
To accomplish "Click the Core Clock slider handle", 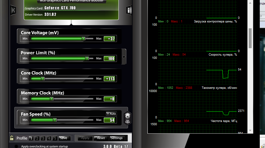I will click(43, 79).
